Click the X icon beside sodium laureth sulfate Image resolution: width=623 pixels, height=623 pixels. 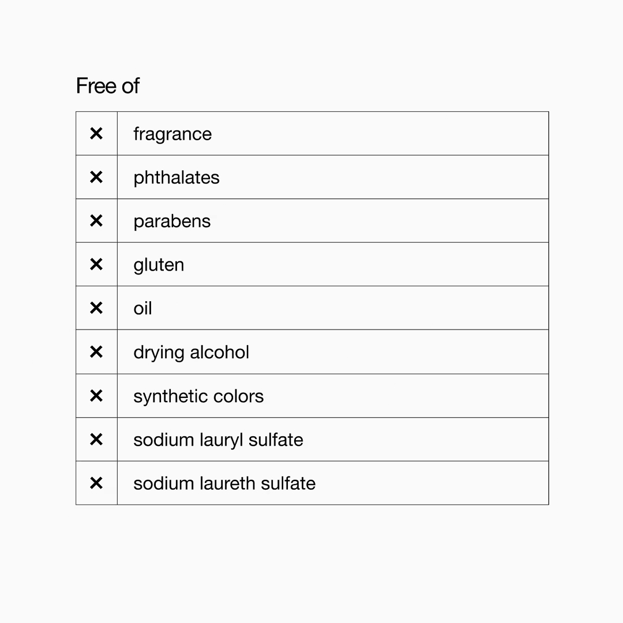[x=96, y=483]
